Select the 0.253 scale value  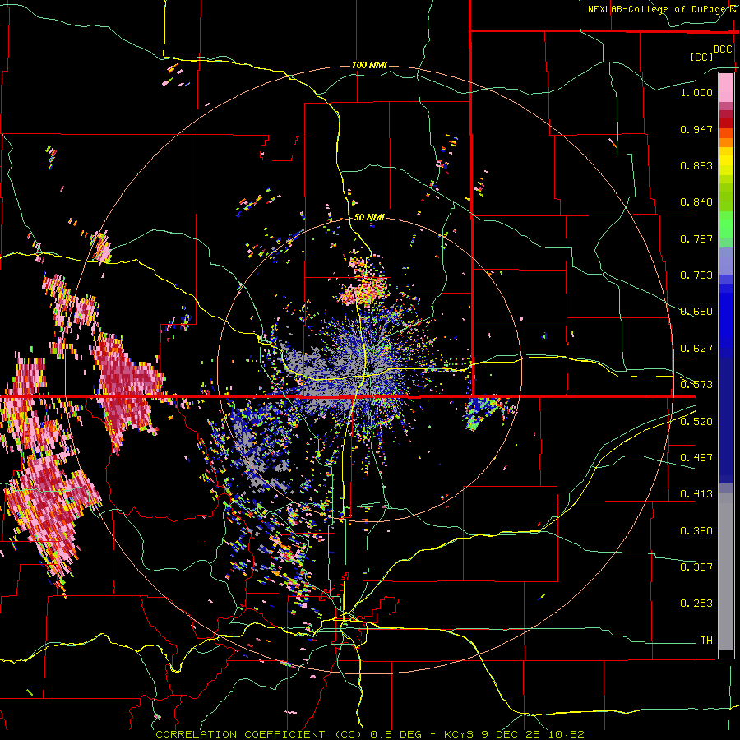pyautogui.click(x=696, y=604)
